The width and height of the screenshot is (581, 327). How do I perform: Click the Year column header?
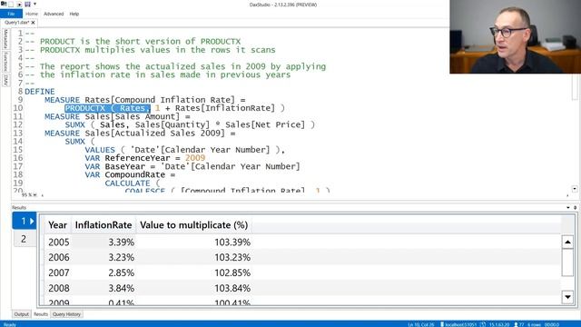coord(57,225)
